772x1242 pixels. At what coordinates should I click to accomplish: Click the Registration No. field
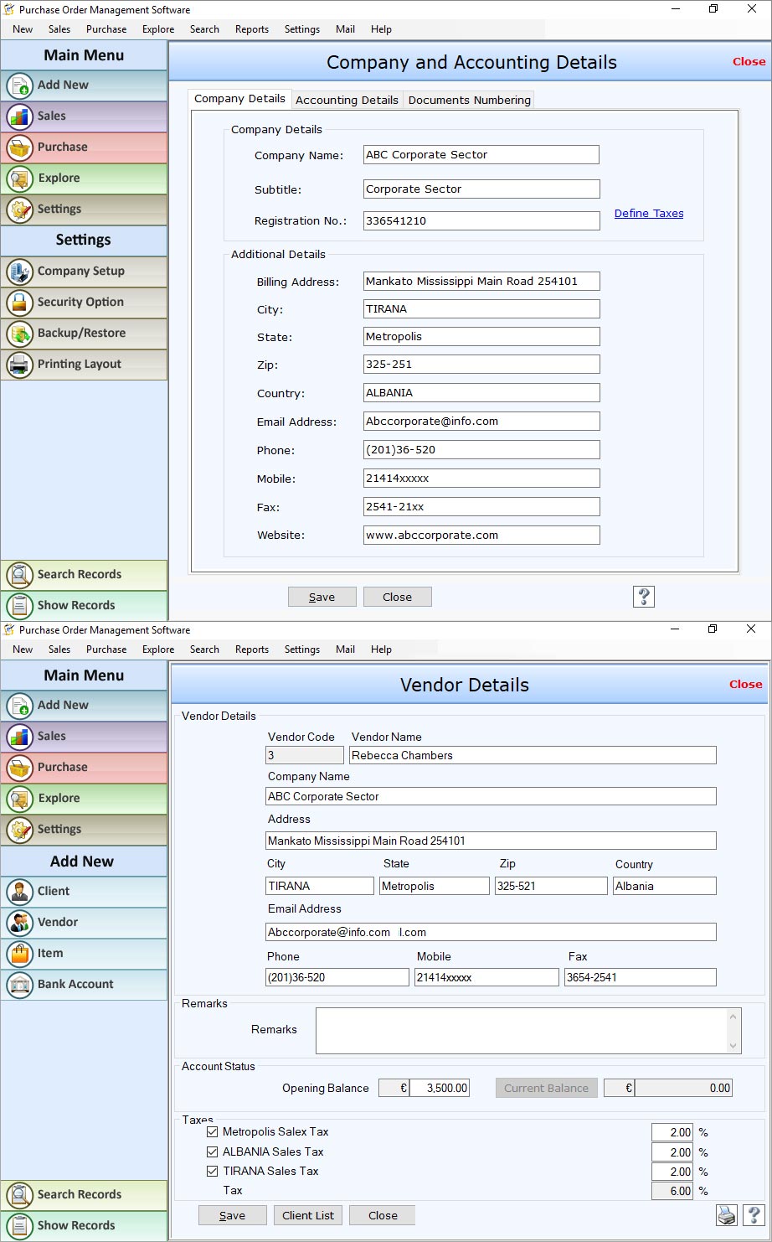[481, 221]
